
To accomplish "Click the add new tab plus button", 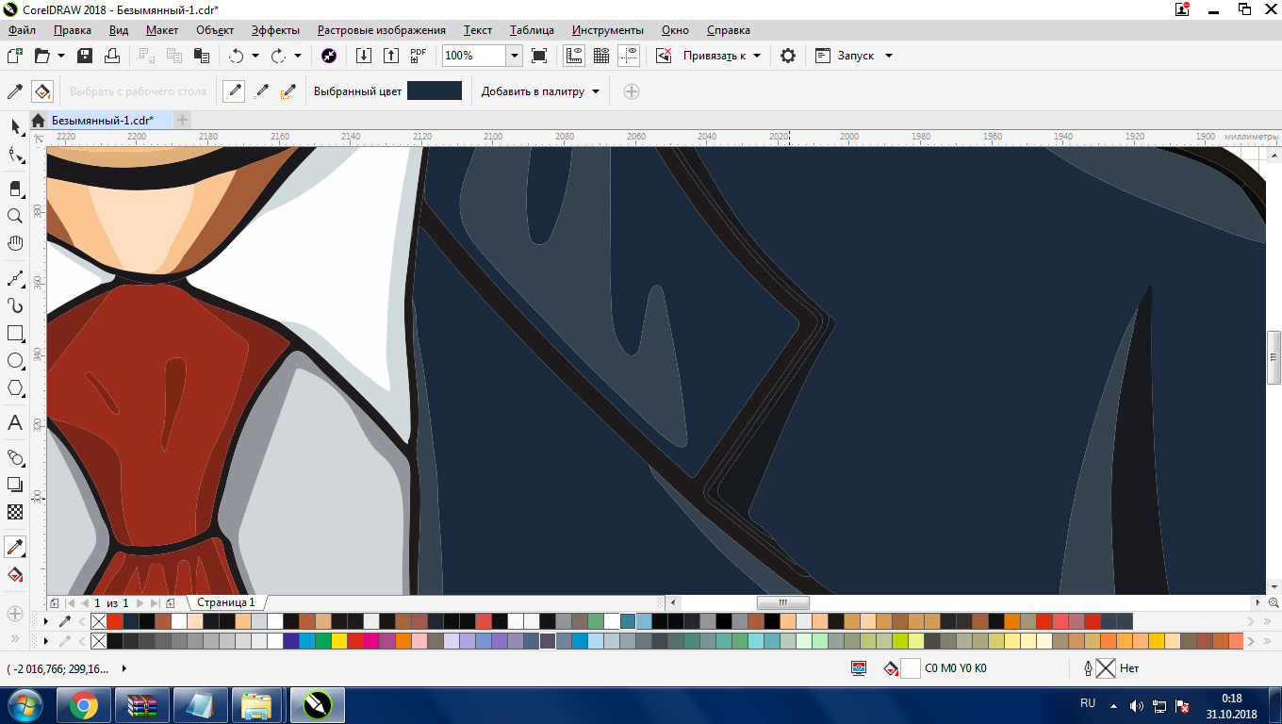I will pyautogui.click(x=183, y=120).
